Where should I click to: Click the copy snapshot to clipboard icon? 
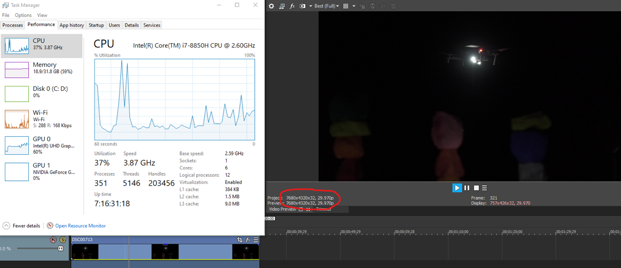coord(362,6)
